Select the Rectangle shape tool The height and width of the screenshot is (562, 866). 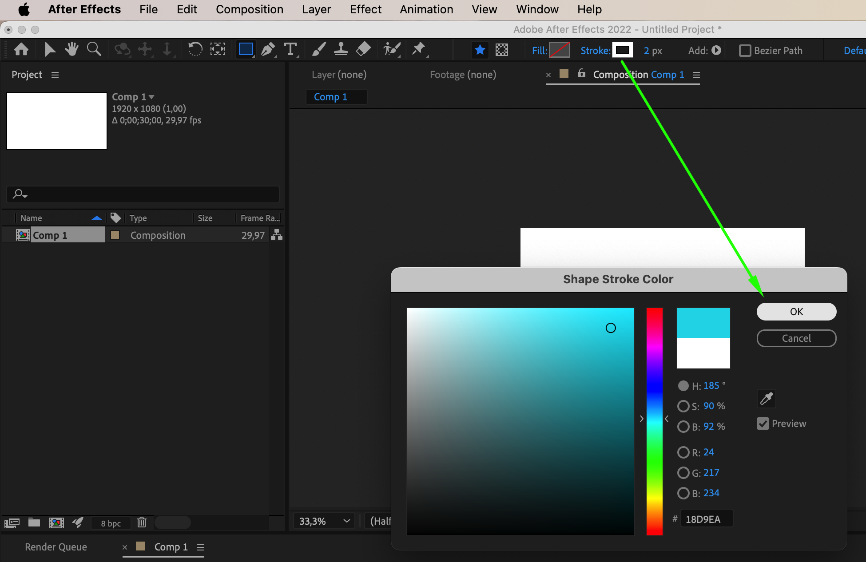click(x=246, y=49)
